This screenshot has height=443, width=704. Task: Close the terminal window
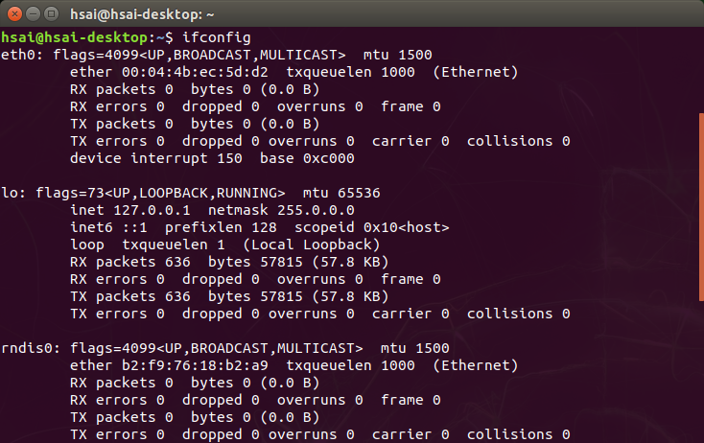(14, 14)
